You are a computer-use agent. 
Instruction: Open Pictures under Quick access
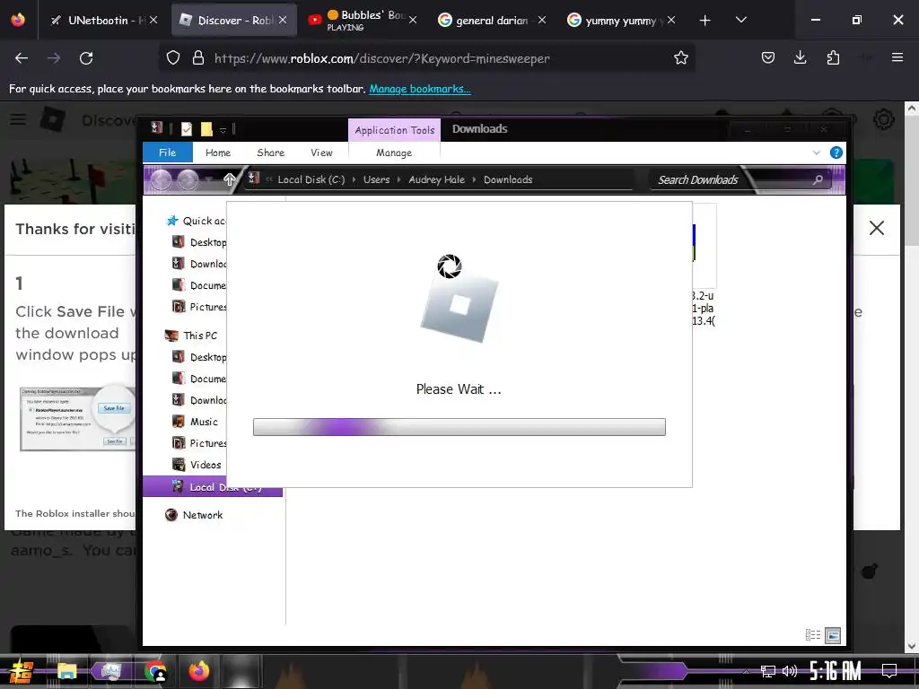(199, 307)
